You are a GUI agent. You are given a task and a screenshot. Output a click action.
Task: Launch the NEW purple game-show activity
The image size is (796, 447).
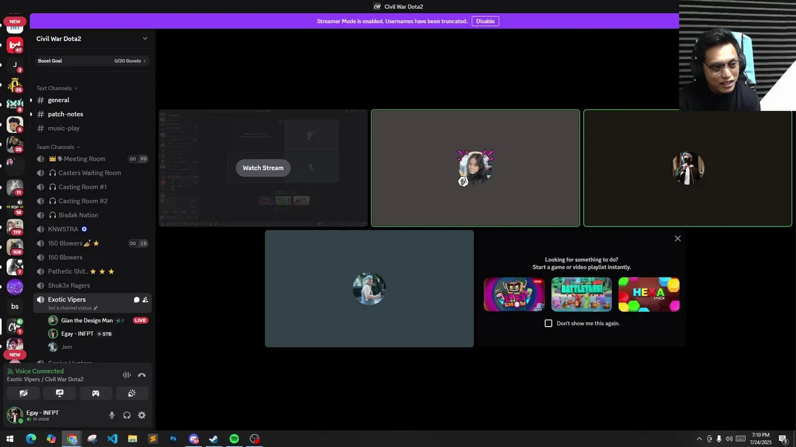[514, 294]
